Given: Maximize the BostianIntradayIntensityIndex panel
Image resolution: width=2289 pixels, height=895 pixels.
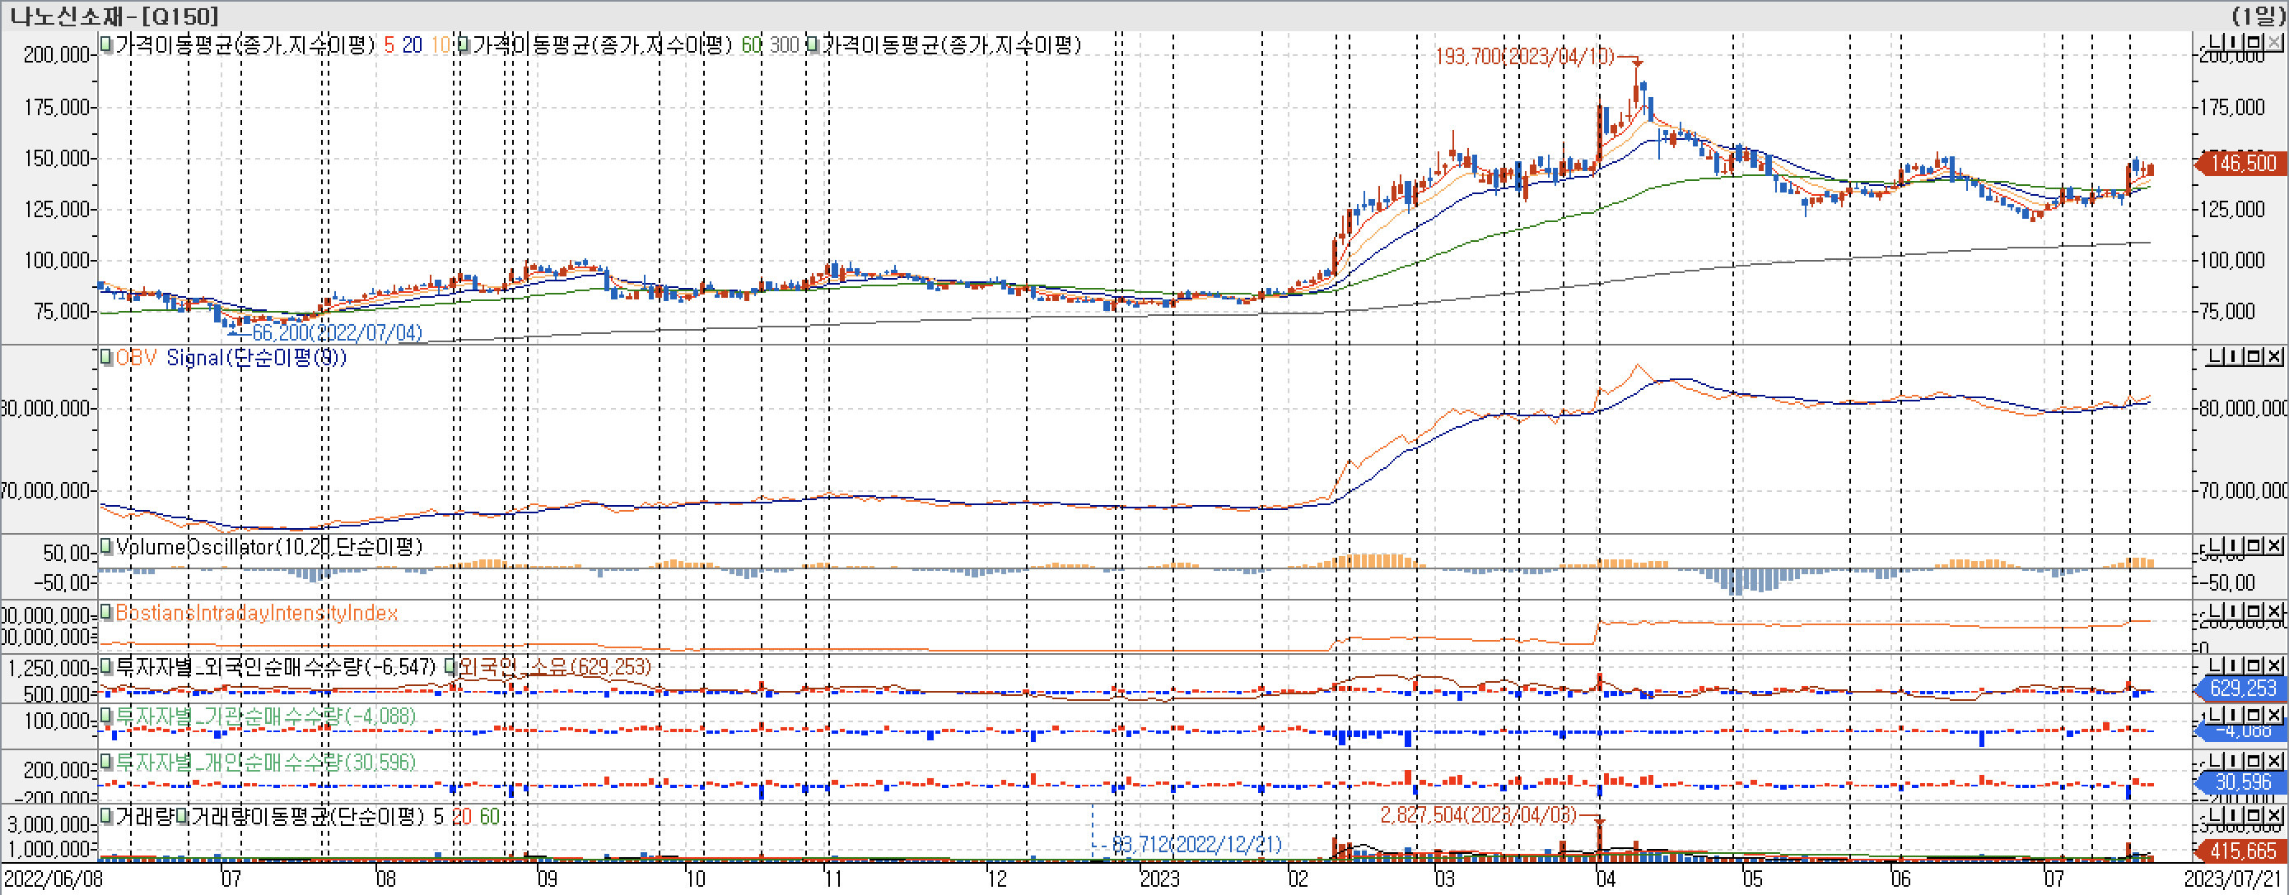Looking at the screenshot, I should tap(2255, 613).
